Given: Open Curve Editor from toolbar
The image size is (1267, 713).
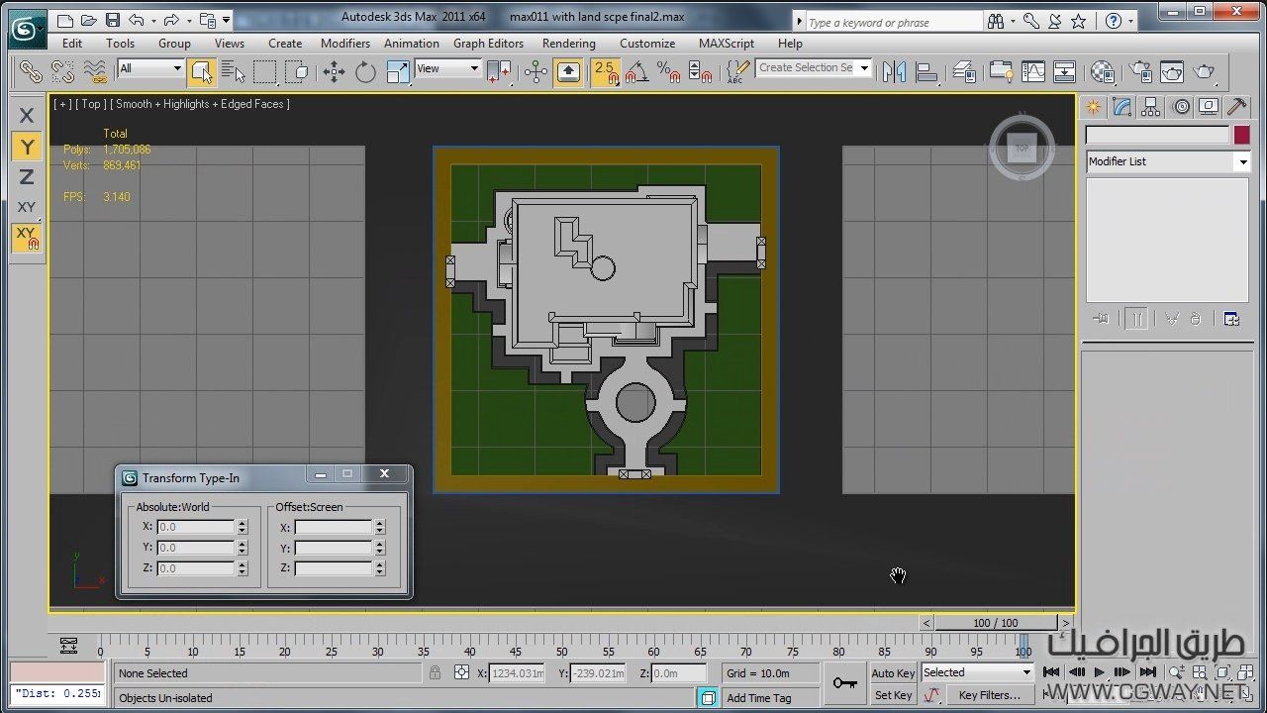Looking at the screenshot, I should pyautogui.click(x=1032, y=71).
